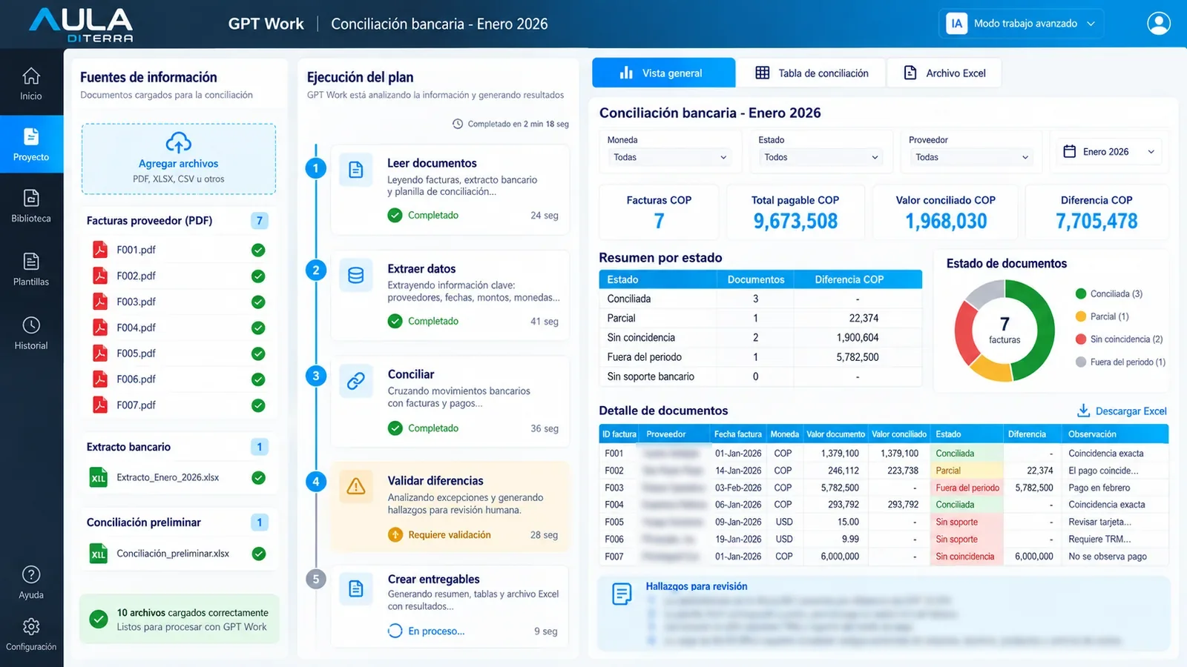Switch to the Vista general tab
This screenshot has width=1187, height=667.
[663, 73]
